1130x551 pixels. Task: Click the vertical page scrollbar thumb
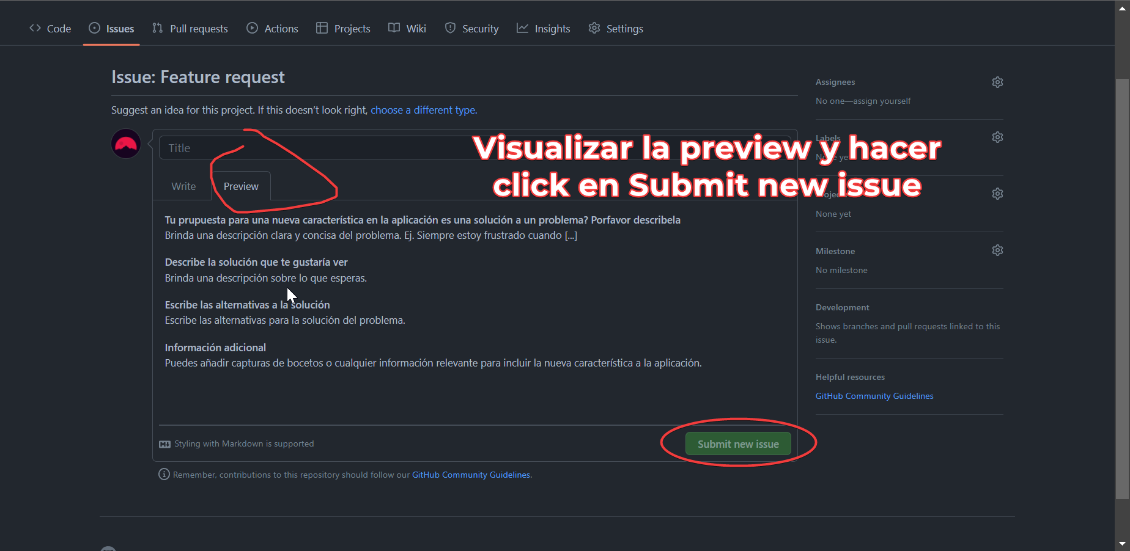click(x=1122, y=288)
